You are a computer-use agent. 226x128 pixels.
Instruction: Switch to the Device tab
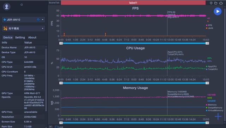point(8,38)
